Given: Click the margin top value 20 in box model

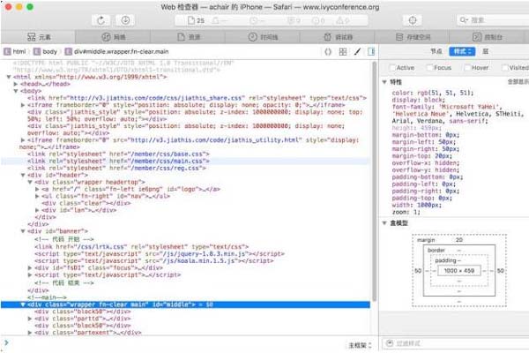Looking at the screenshot, I should point(459,240).
